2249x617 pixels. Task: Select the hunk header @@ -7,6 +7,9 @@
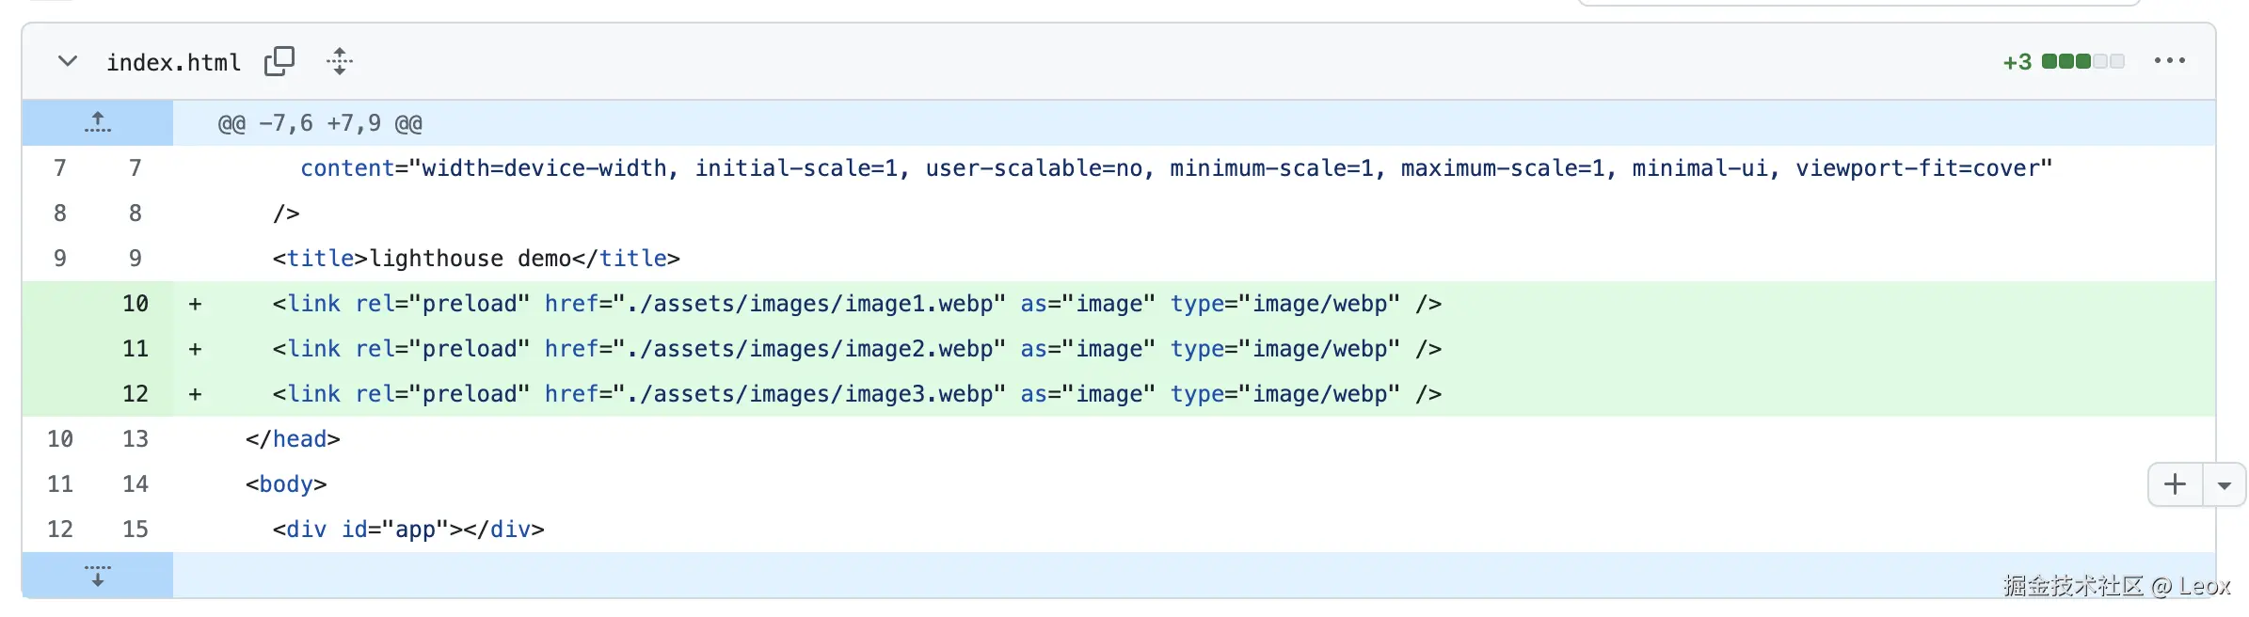pyautogui.click(x=320, y=124)
